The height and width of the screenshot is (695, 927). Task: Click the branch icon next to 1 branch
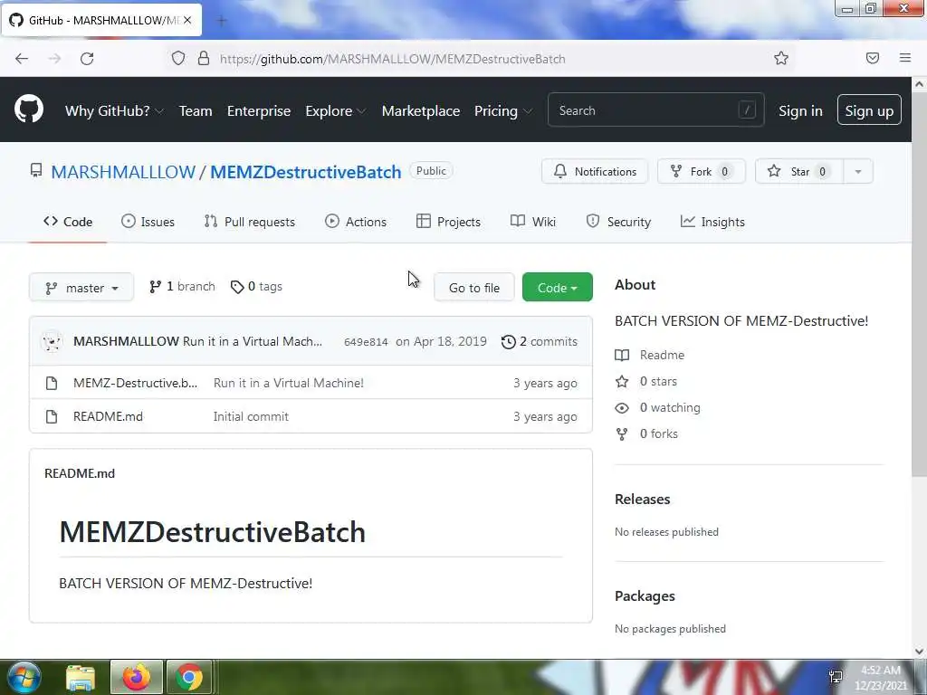pos(155,287)
